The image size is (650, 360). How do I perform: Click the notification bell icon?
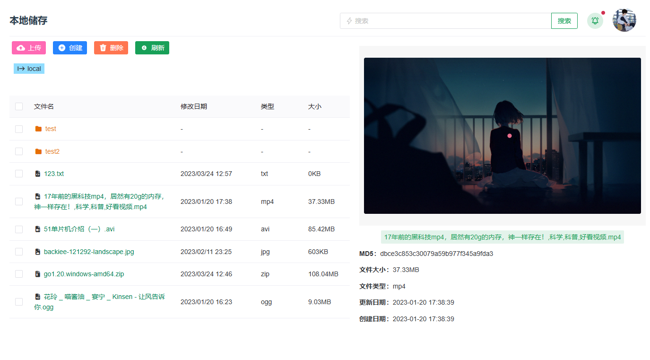[595, 21]
